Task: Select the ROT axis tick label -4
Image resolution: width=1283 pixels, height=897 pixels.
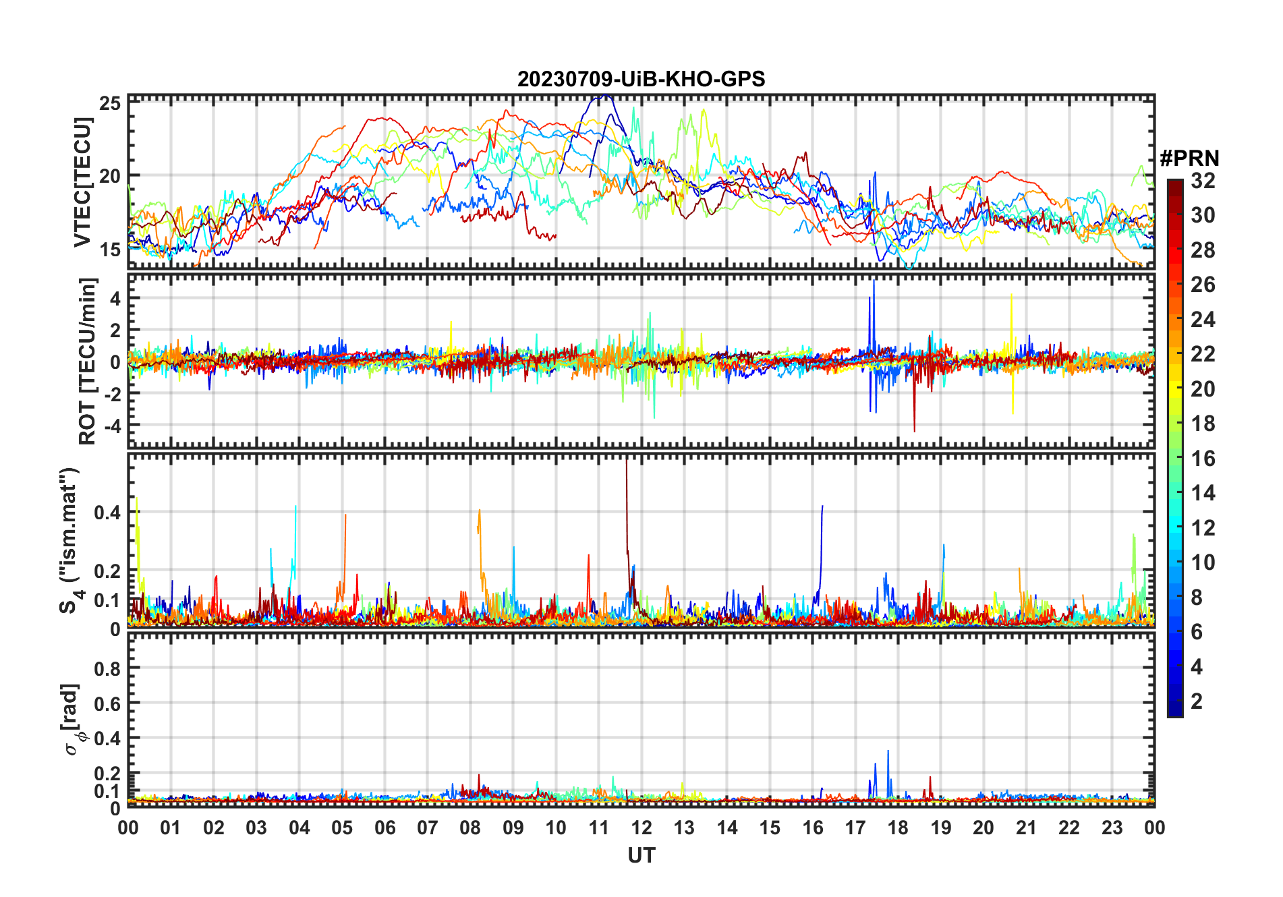Action: (111, 426)
